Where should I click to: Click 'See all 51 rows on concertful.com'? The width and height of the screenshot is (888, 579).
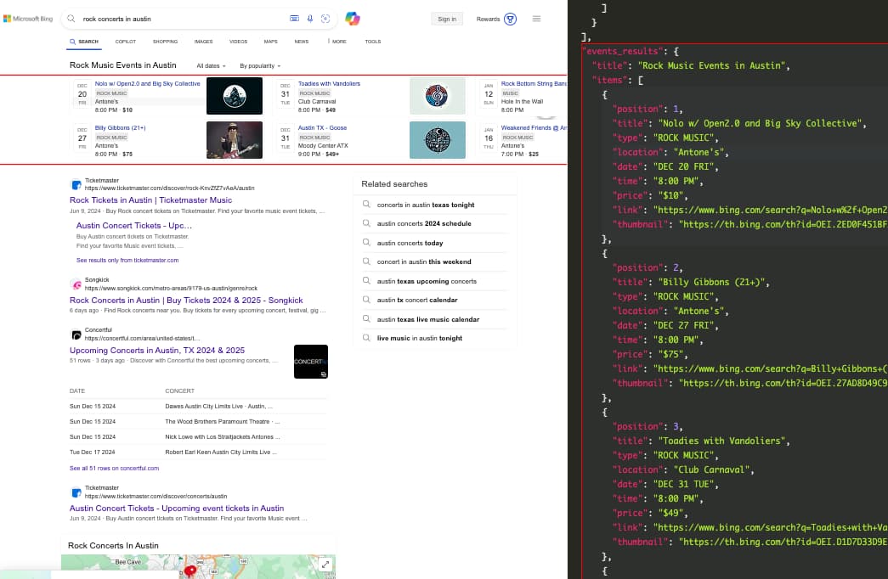click(114, 468)
